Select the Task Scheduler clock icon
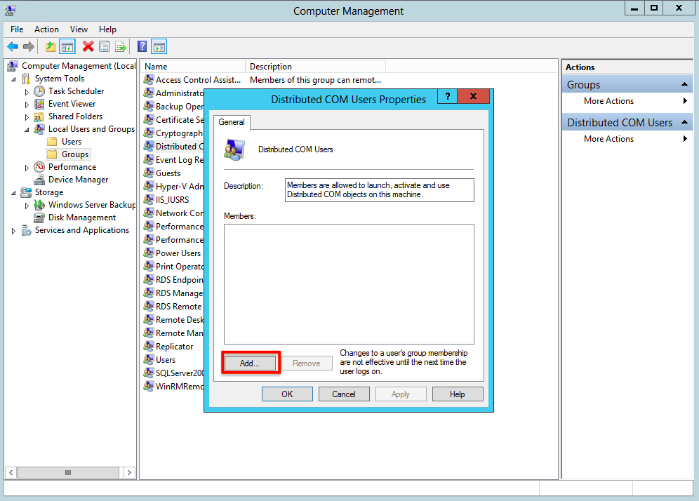Viewport: 699px width, 501px height. coord(40,91)
